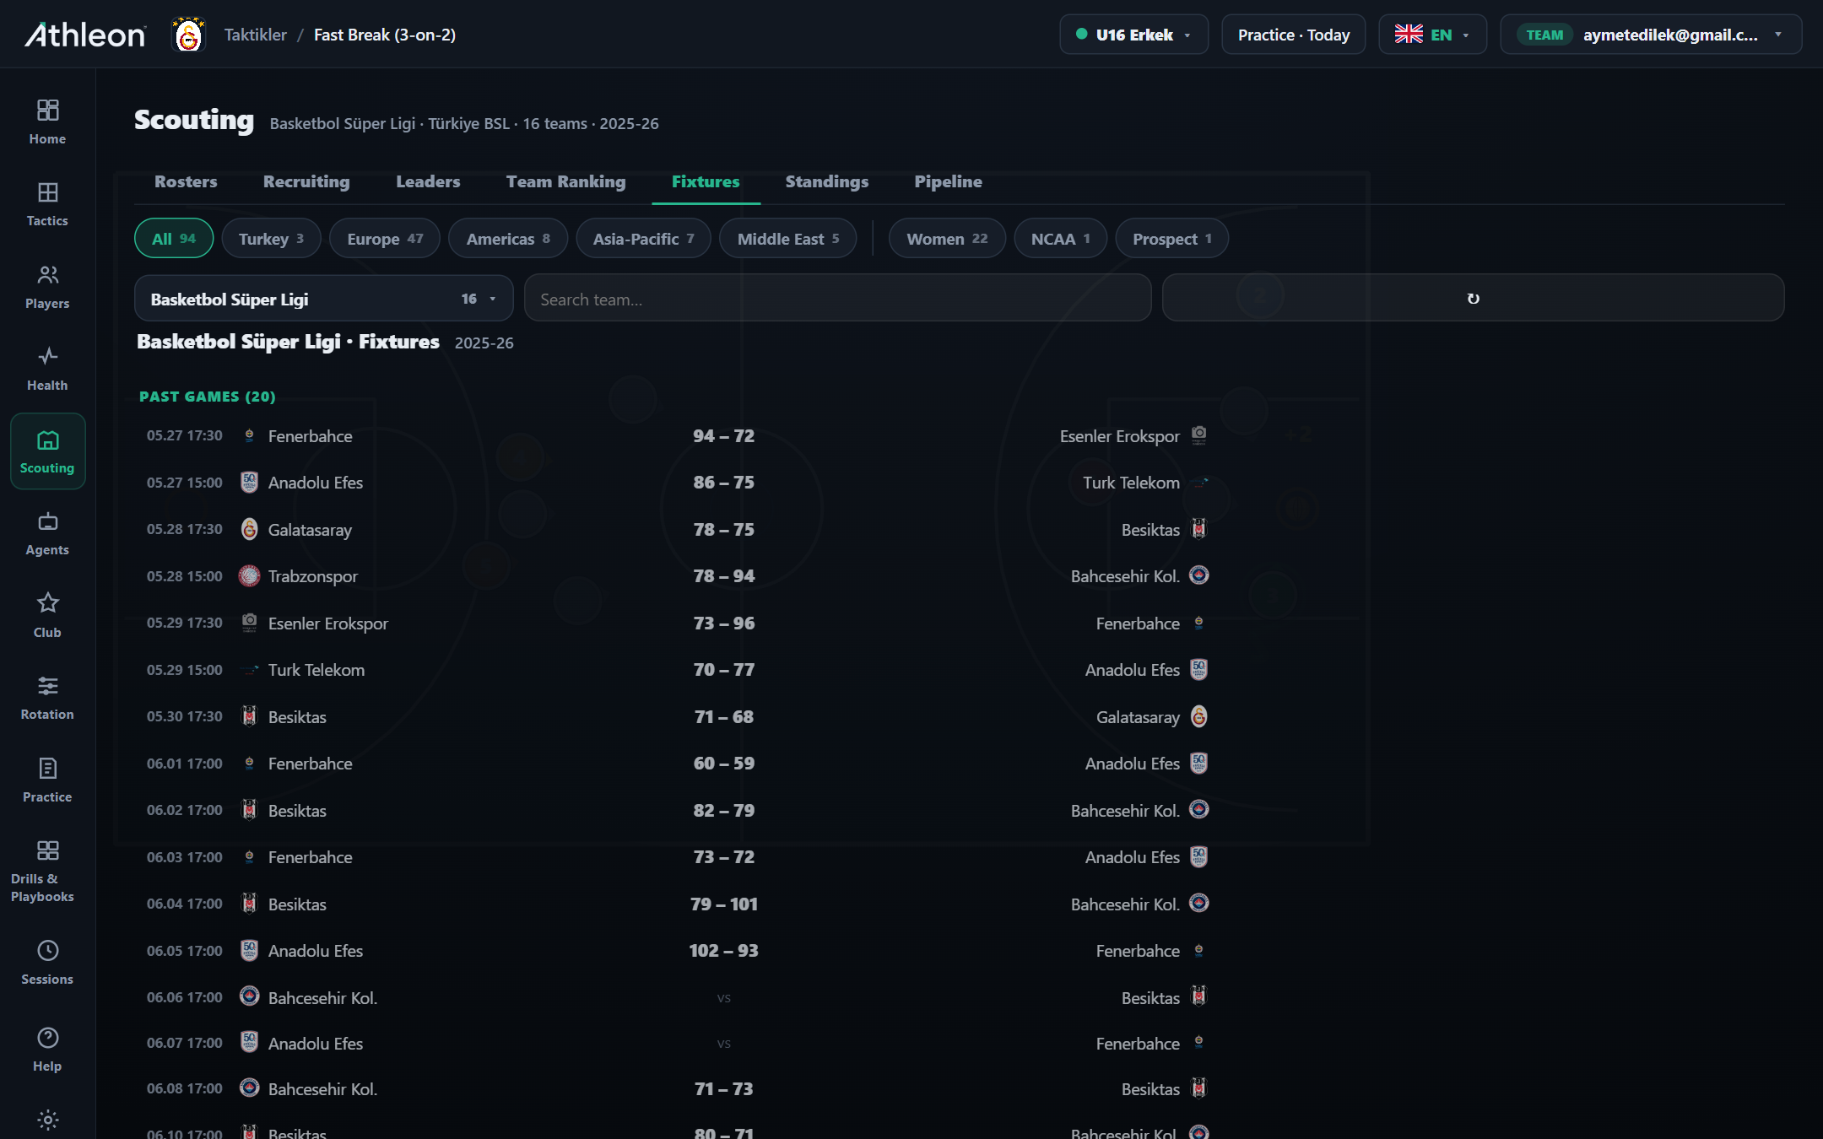This screenshot has height=1139, width=1823.
Task: Select the All 94 filter chip
Action: point(174,239)
